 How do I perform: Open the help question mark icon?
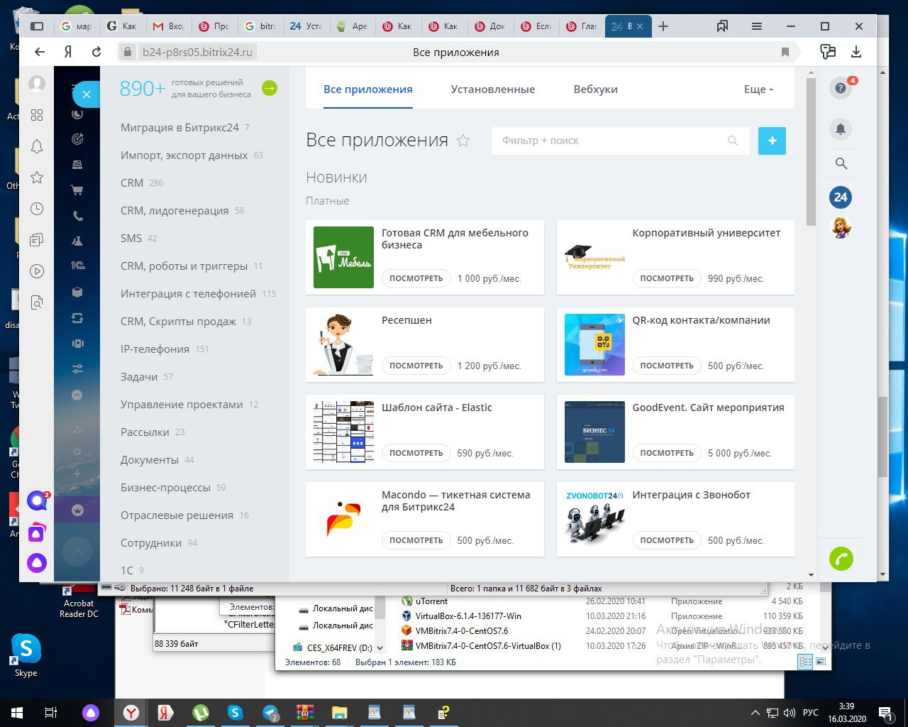tap(841, 88)
